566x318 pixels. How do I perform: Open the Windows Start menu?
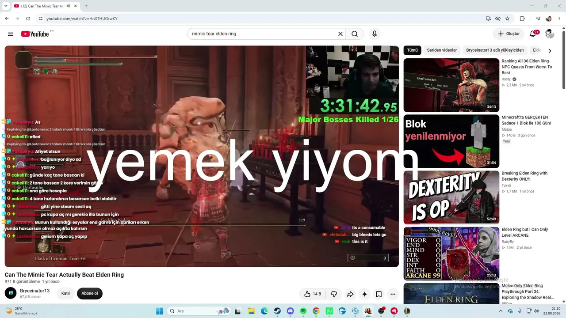pyautogui.click(x=159, y=311)
